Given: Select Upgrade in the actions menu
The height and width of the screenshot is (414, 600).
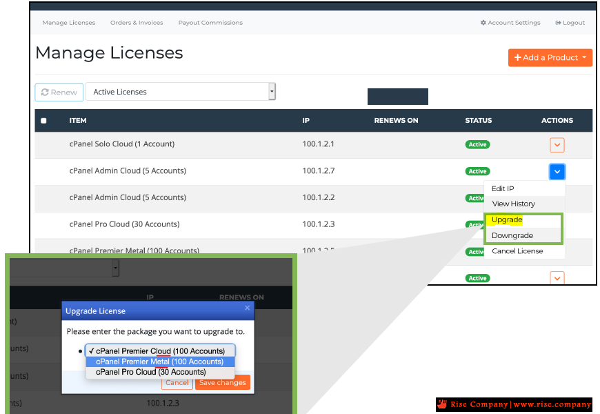Looking at the screenshot, I should tap(523, 220).
